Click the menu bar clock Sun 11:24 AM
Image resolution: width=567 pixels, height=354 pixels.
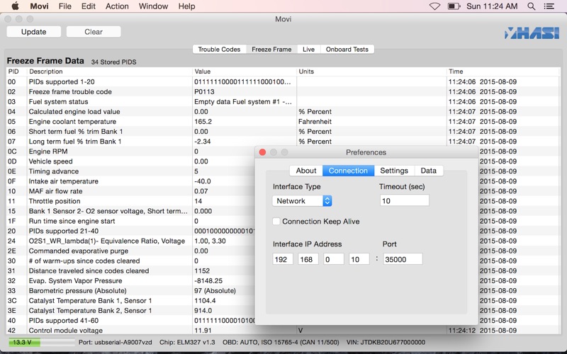coord(492,6)
